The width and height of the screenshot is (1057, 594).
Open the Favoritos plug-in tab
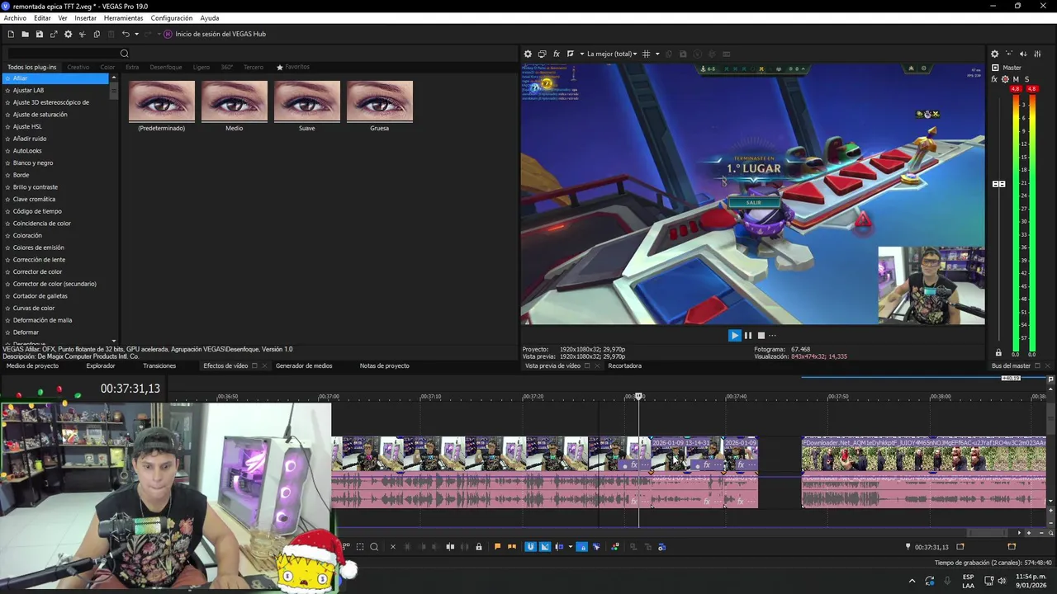point(293,67)
